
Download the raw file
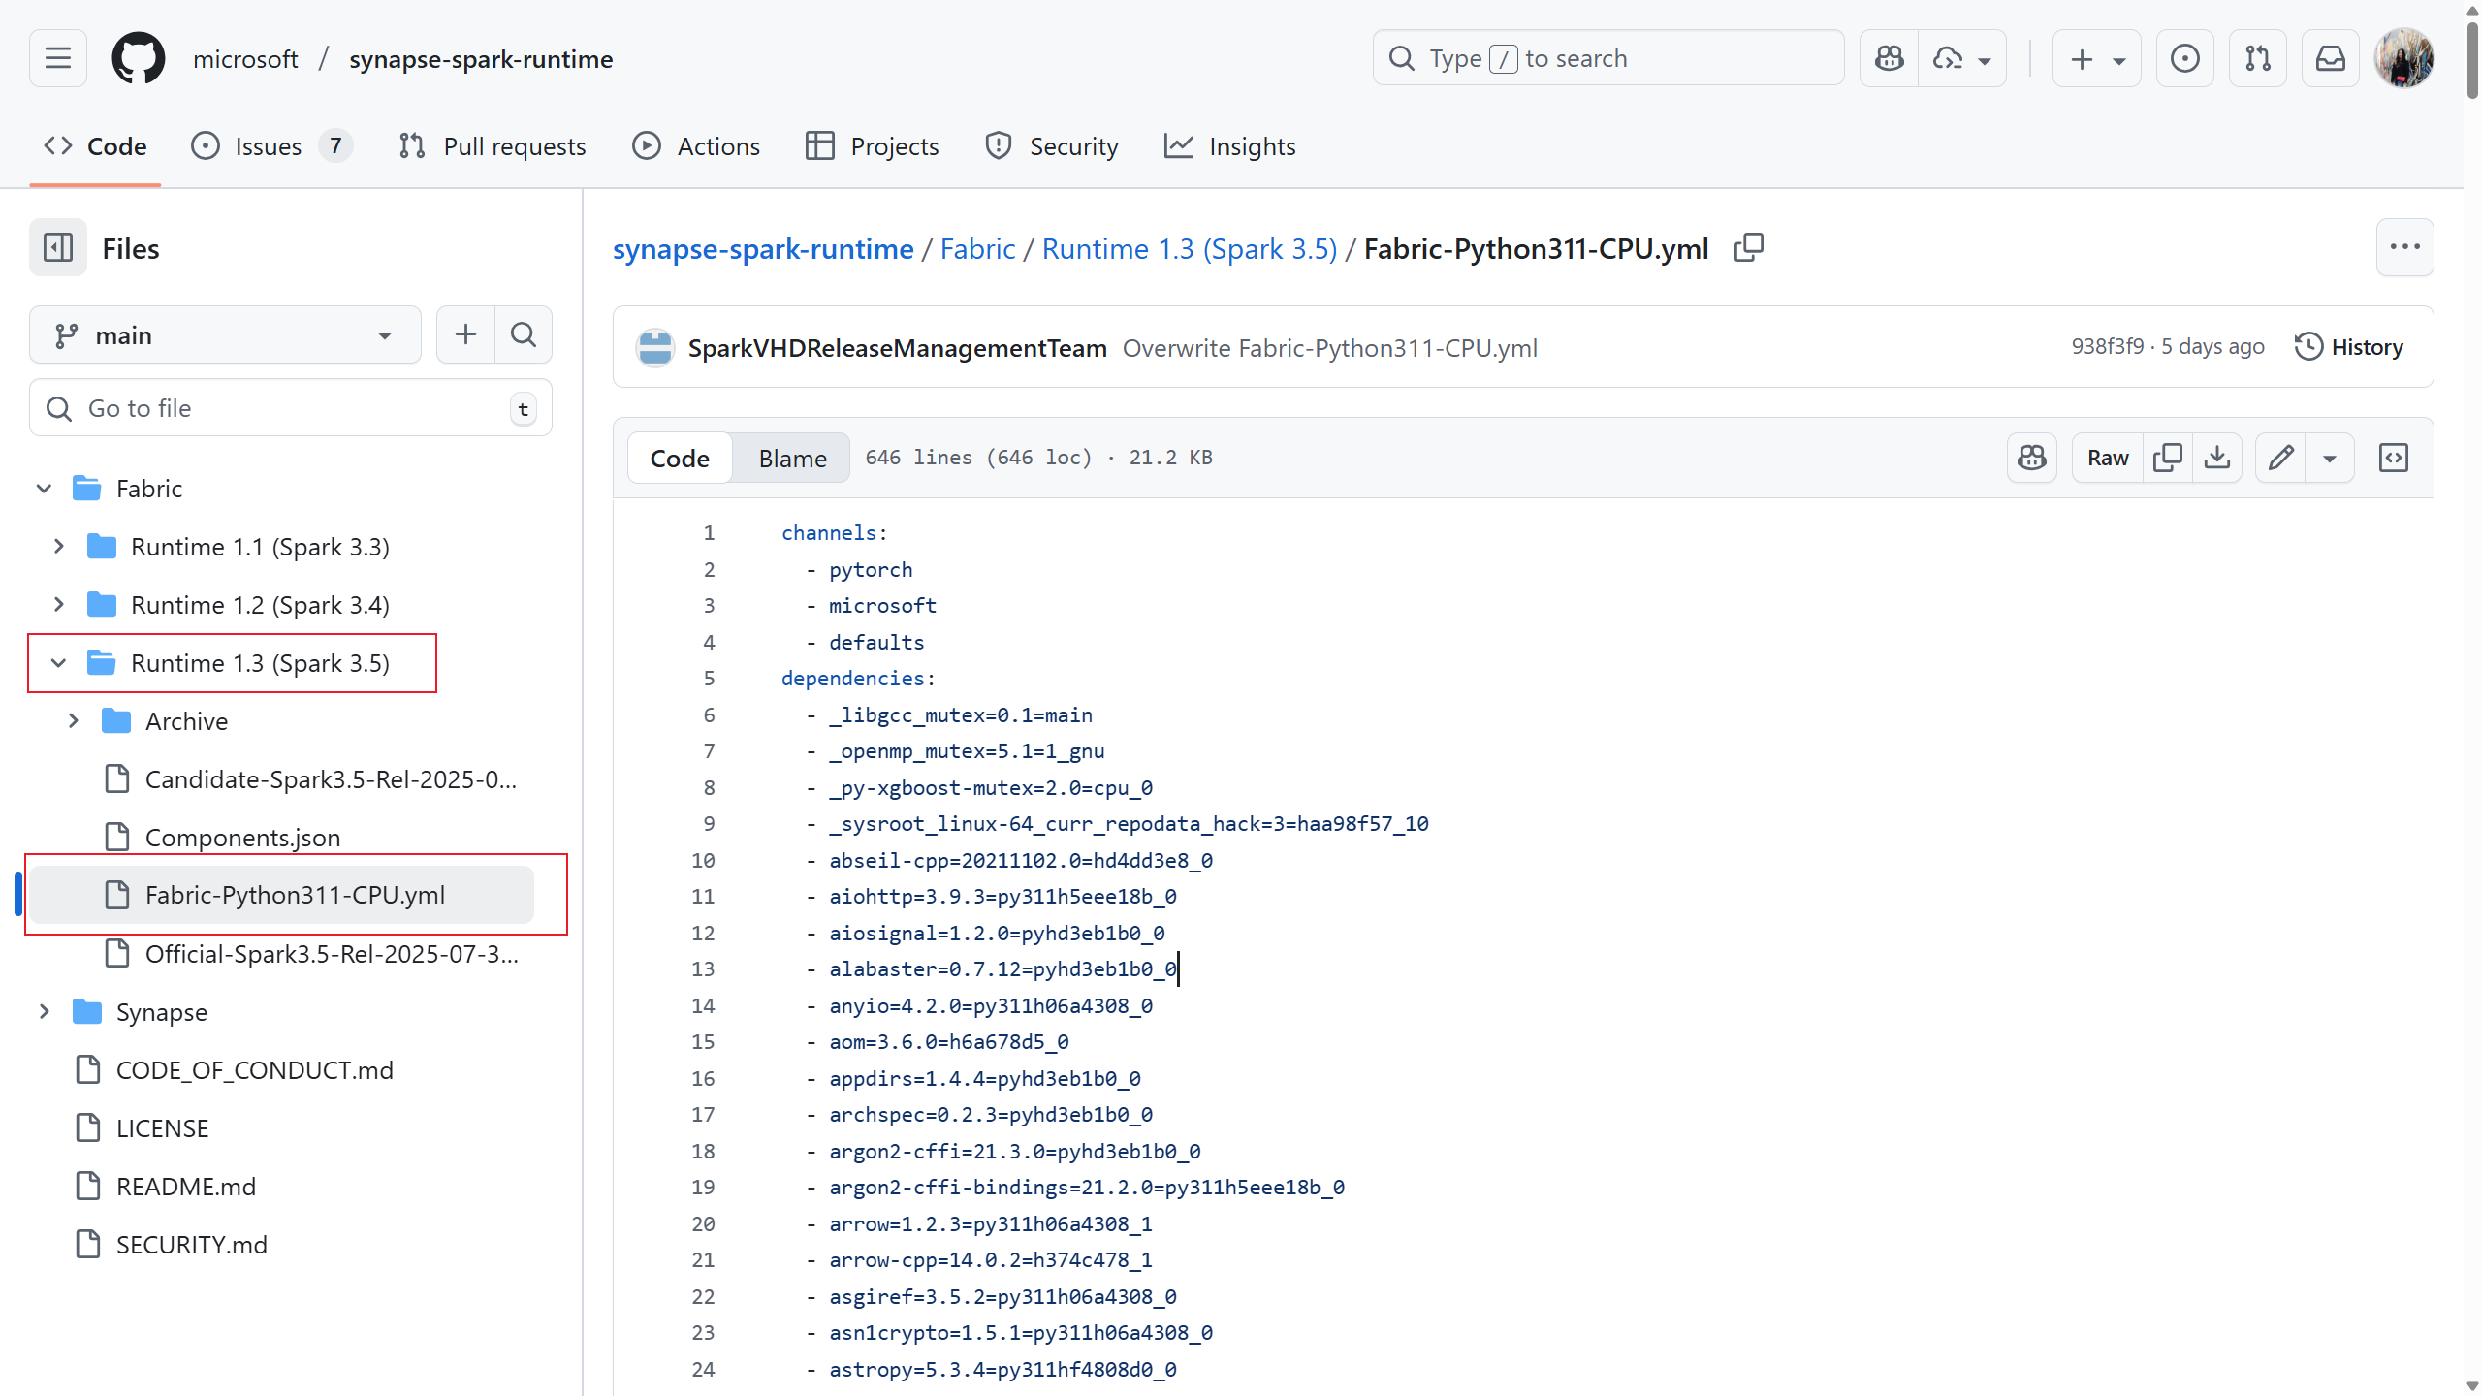2217,458
